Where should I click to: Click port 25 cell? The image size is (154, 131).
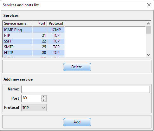click(40, 47)
